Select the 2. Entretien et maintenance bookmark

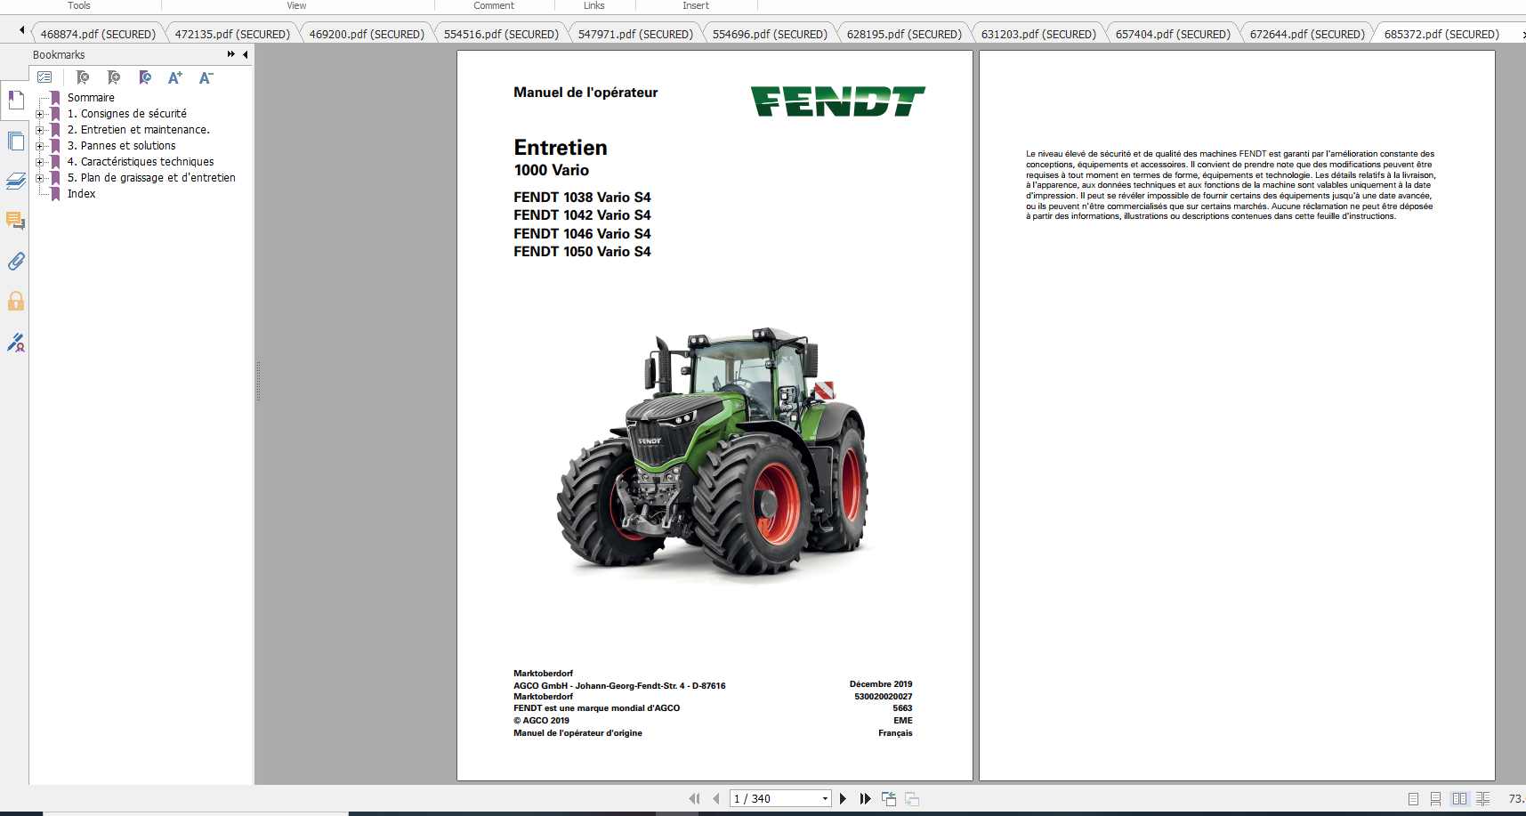coord(139,130)
